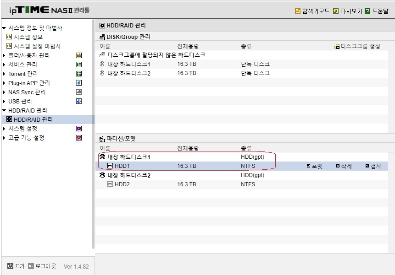Click 디스크그룹 생성 button

pos(357,47)
